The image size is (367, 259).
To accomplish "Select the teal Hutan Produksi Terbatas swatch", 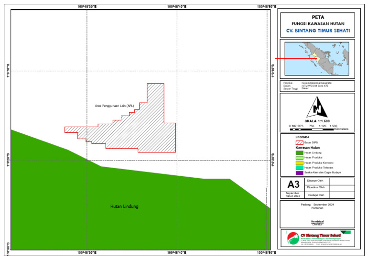I will coord(299,168).
